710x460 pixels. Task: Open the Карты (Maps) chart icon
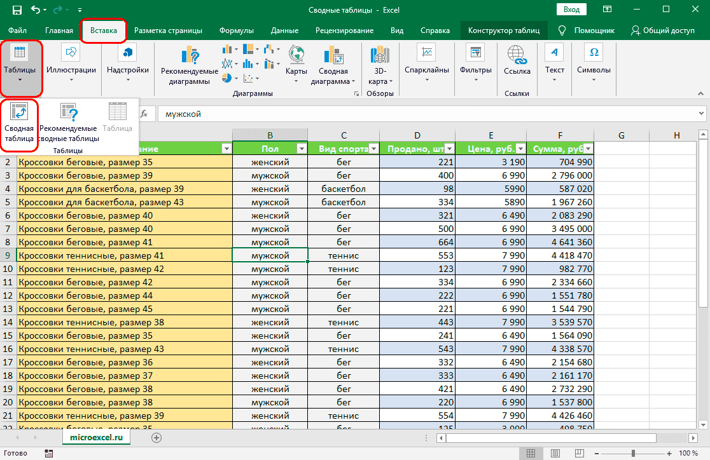point(296,55)
